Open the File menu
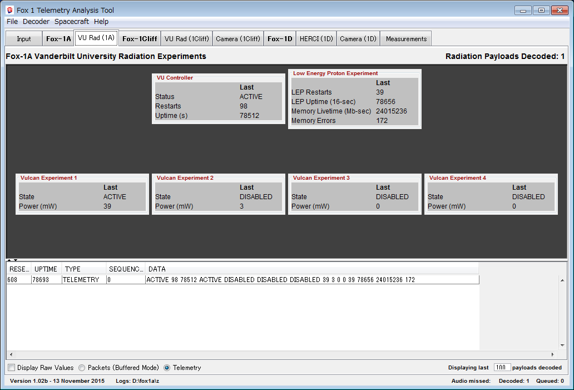 12,22
